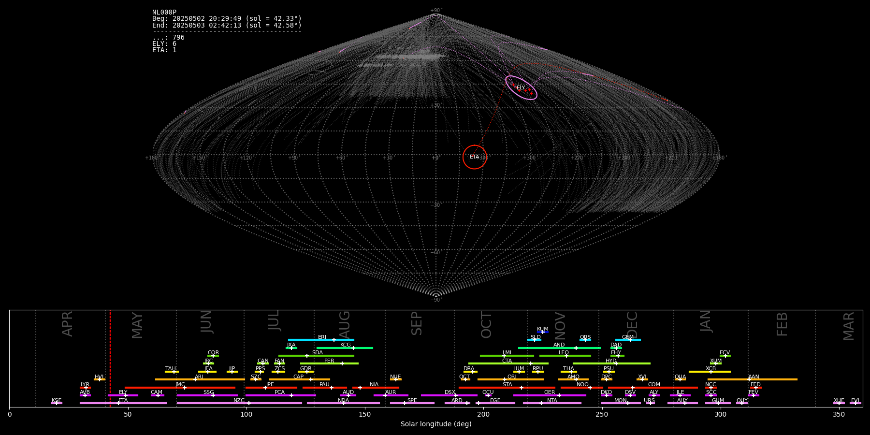Select the '...: 796' sporadic count line
The height and width of the screenshot is (435, 870).
168,38
